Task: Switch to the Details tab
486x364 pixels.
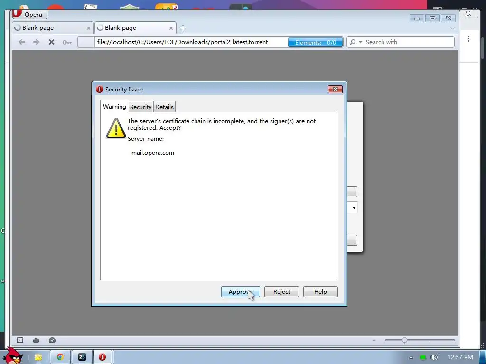Action: pos(164,107)
